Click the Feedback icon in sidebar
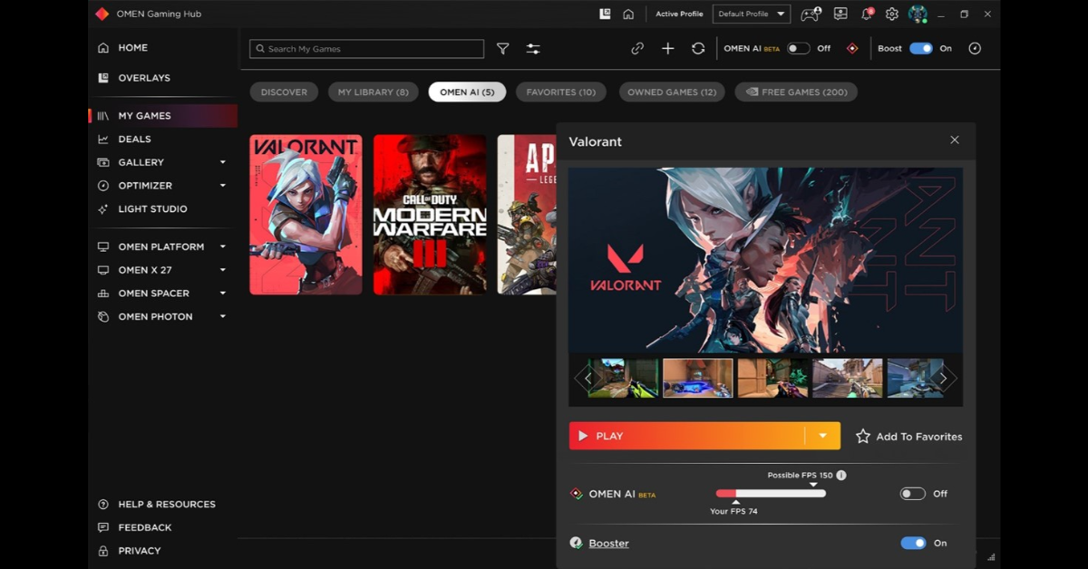The image size is (1088, 569). [102, 528]
